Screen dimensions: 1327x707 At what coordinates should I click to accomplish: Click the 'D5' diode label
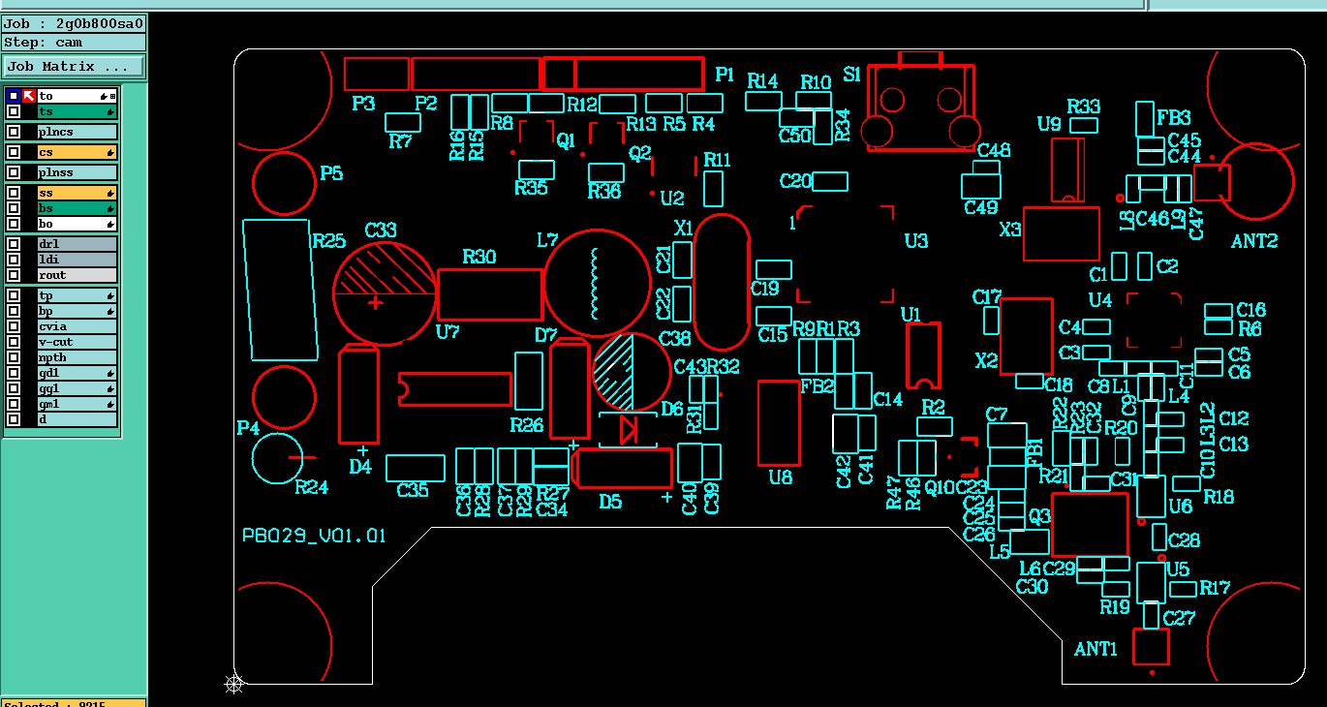pos(610,502)
